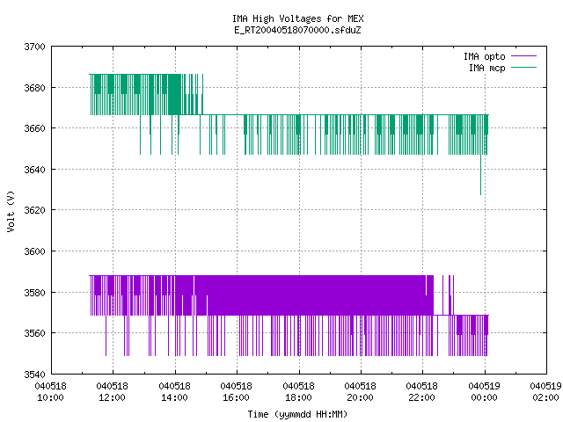
Task: Click the 'IMA opto' legend label
Action: tap(485, 56)
